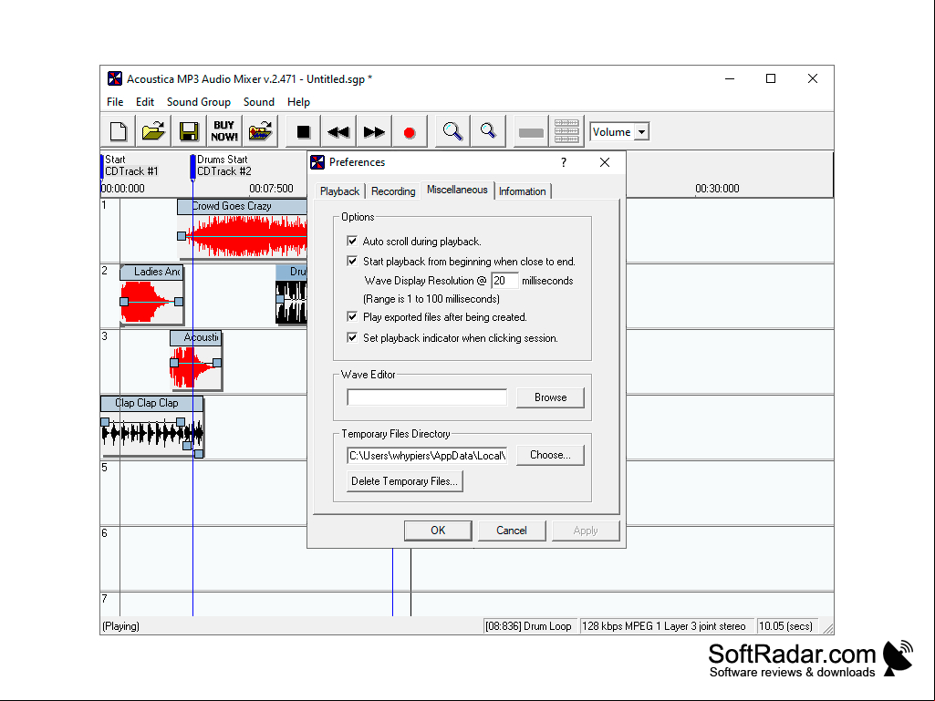Click the right volume handle on Acoustic clip
The image size is (935, 701).
pyautogui.click(x=217, y=363)
